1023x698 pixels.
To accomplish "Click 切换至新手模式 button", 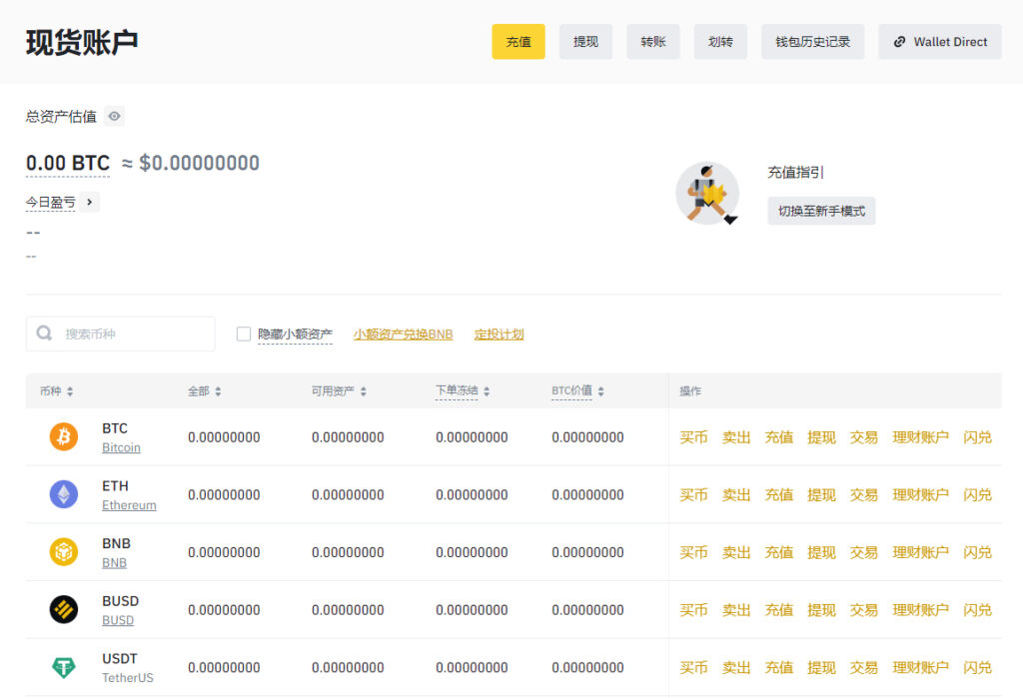I will click(821, 211).
